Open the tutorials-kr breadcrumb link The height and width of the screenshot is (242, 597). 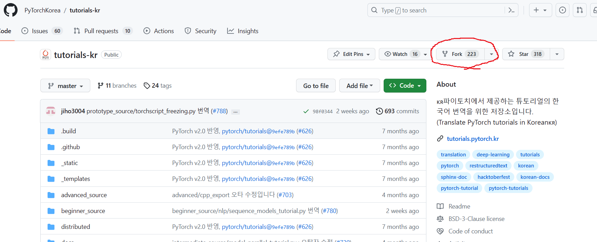click(85, 10)
